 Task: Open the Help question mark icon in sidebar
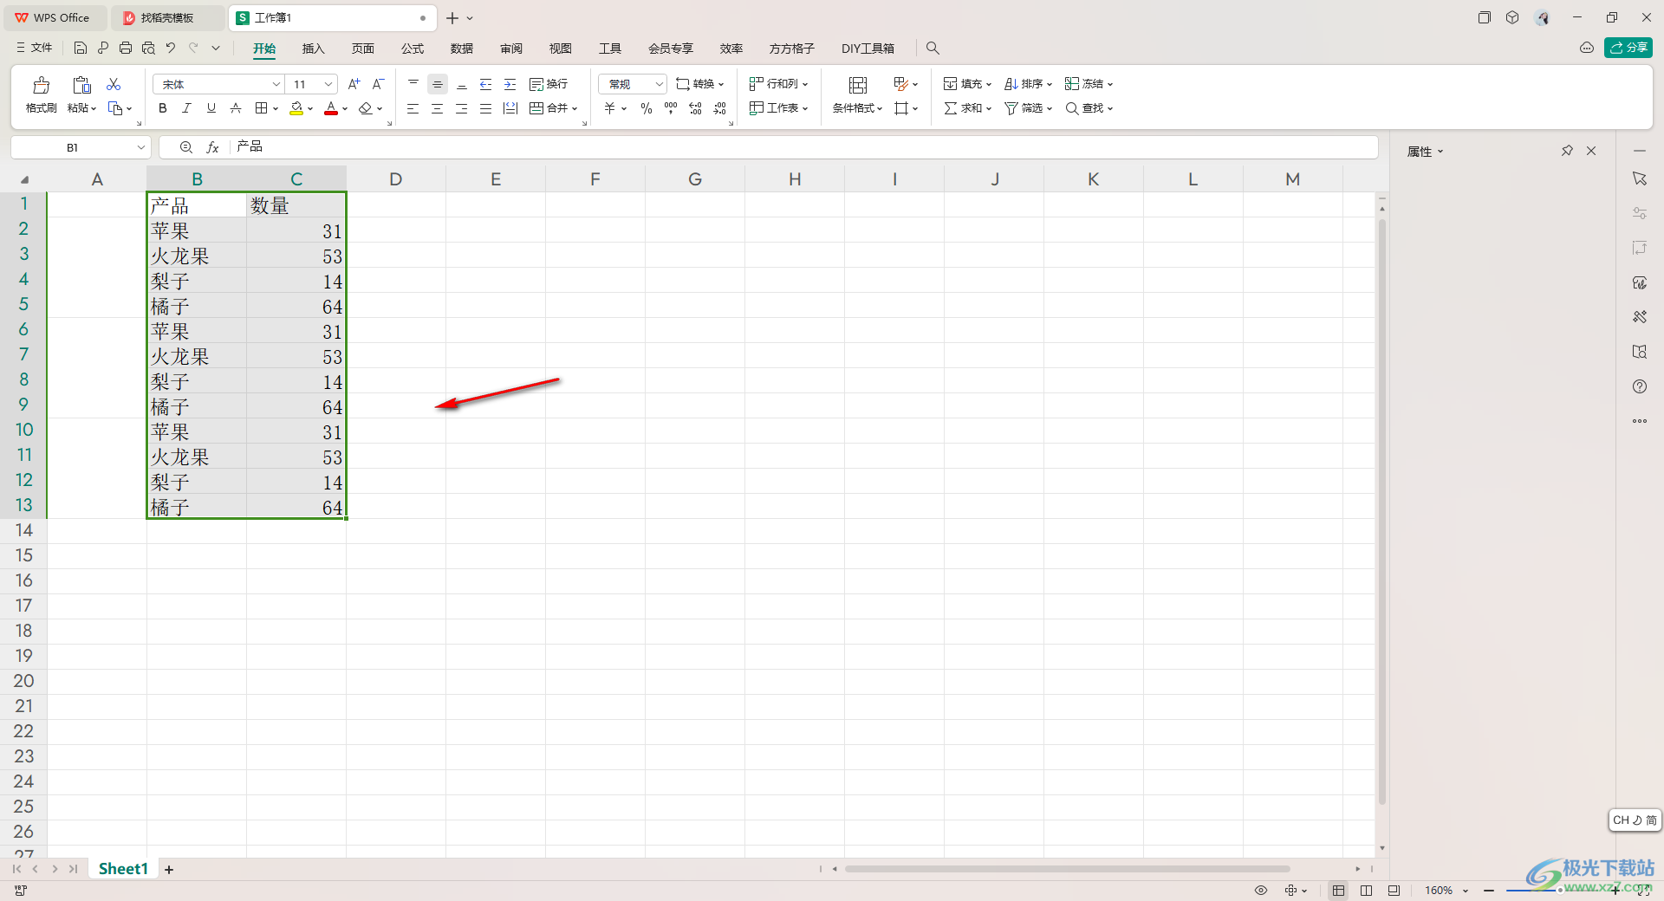coord(1640,386)
